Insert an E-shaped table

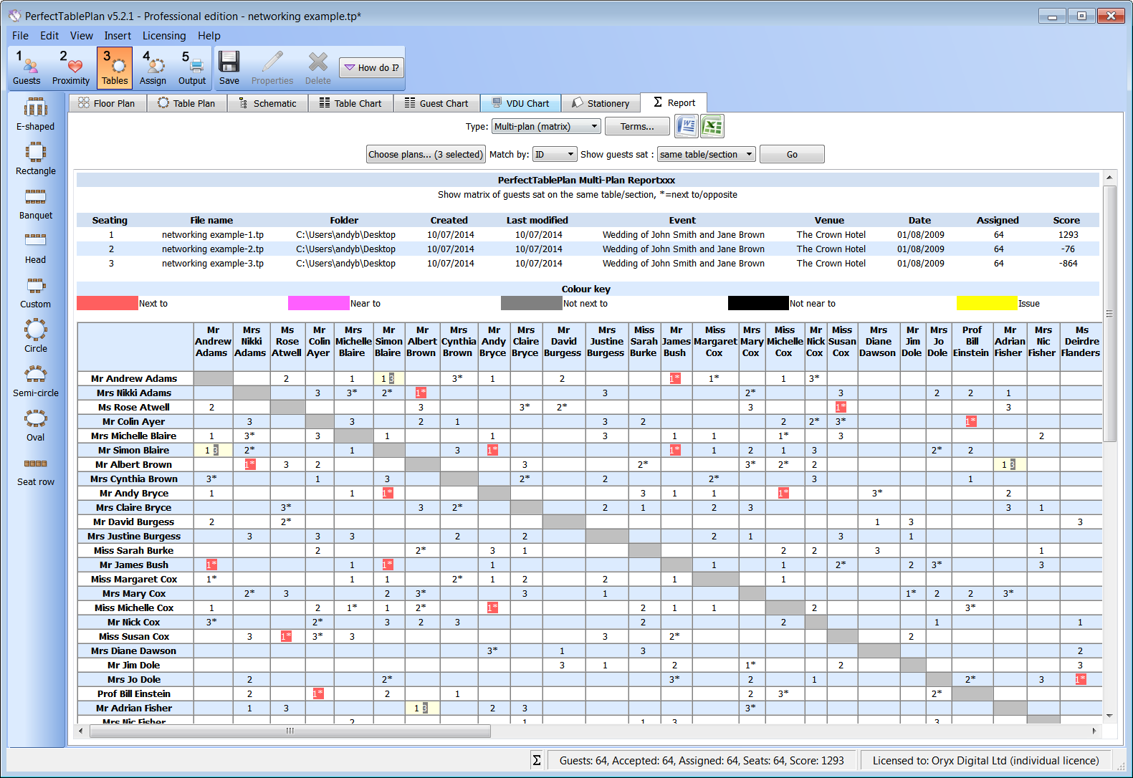(36, 115)
